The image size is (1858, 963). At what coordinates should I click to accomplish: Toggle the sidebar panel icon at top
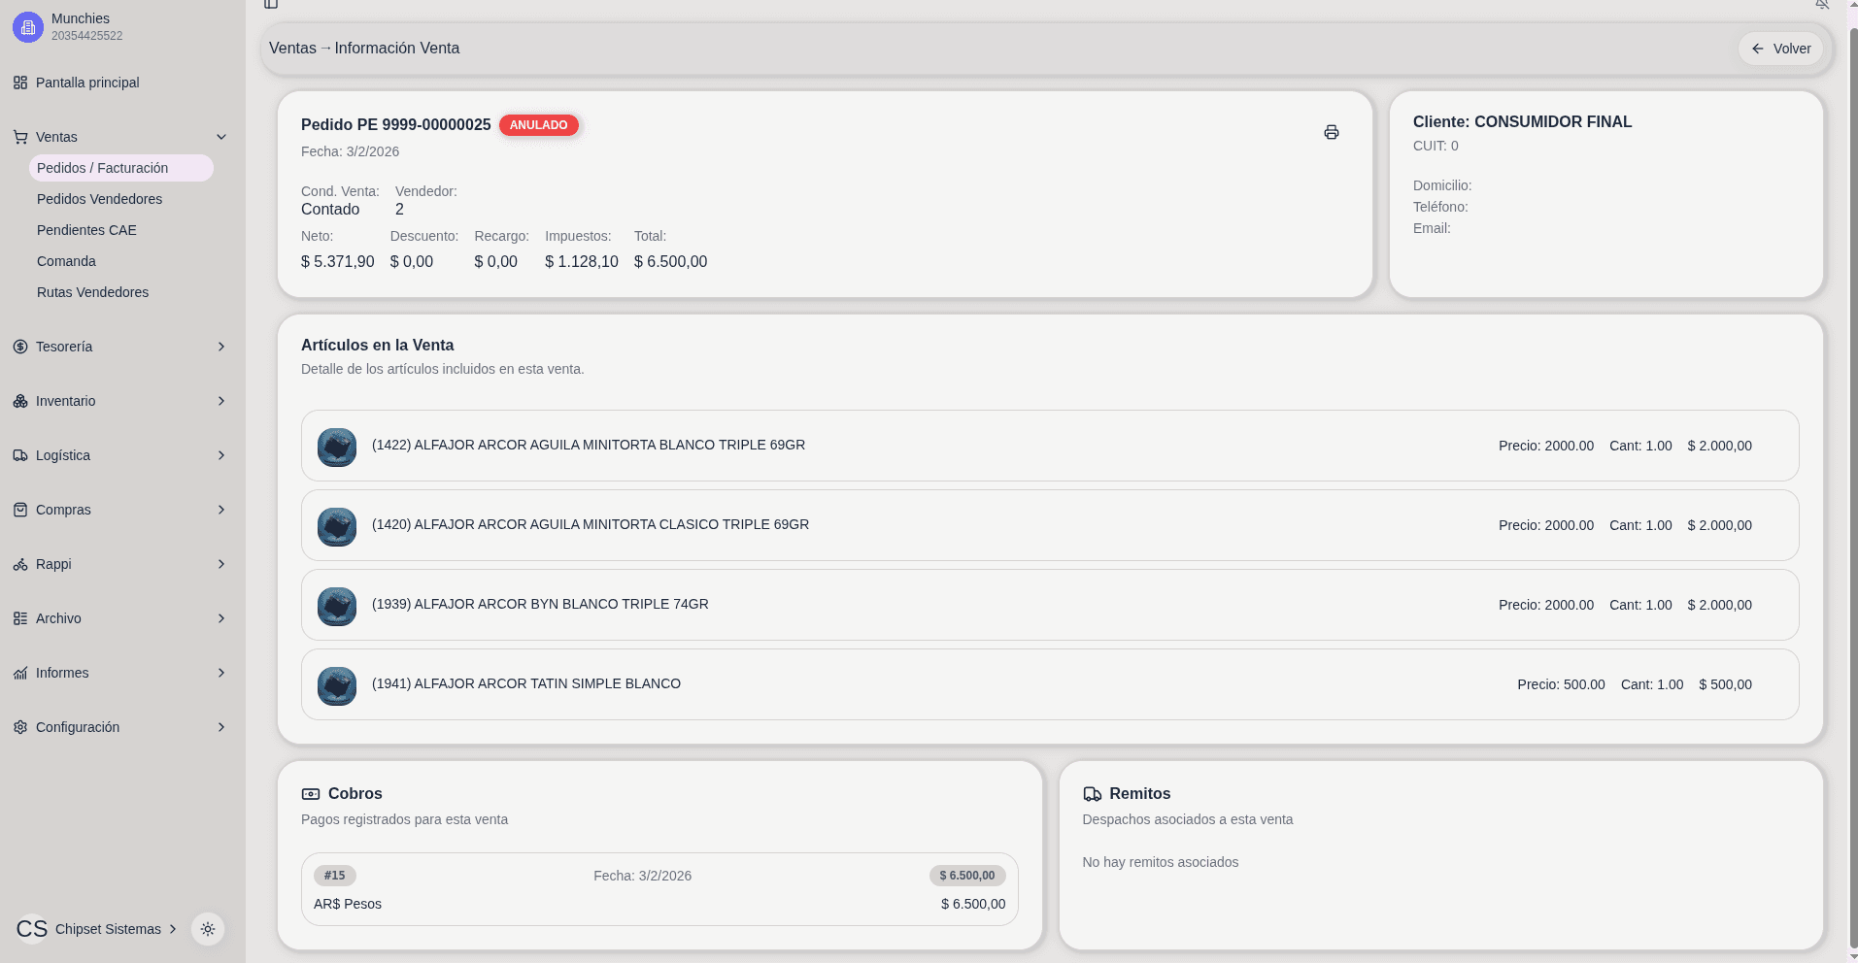pyautogui.click(x=271, y=4)
